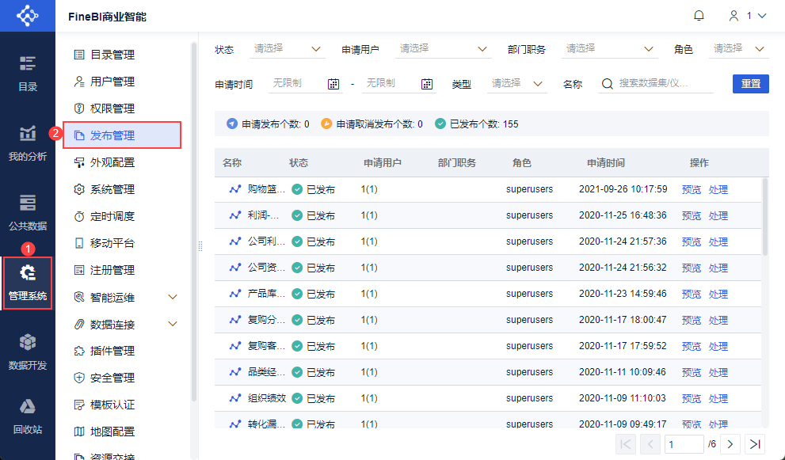Click the 重置 reset button
The image size is (785, 460).
tap(750, 84)
